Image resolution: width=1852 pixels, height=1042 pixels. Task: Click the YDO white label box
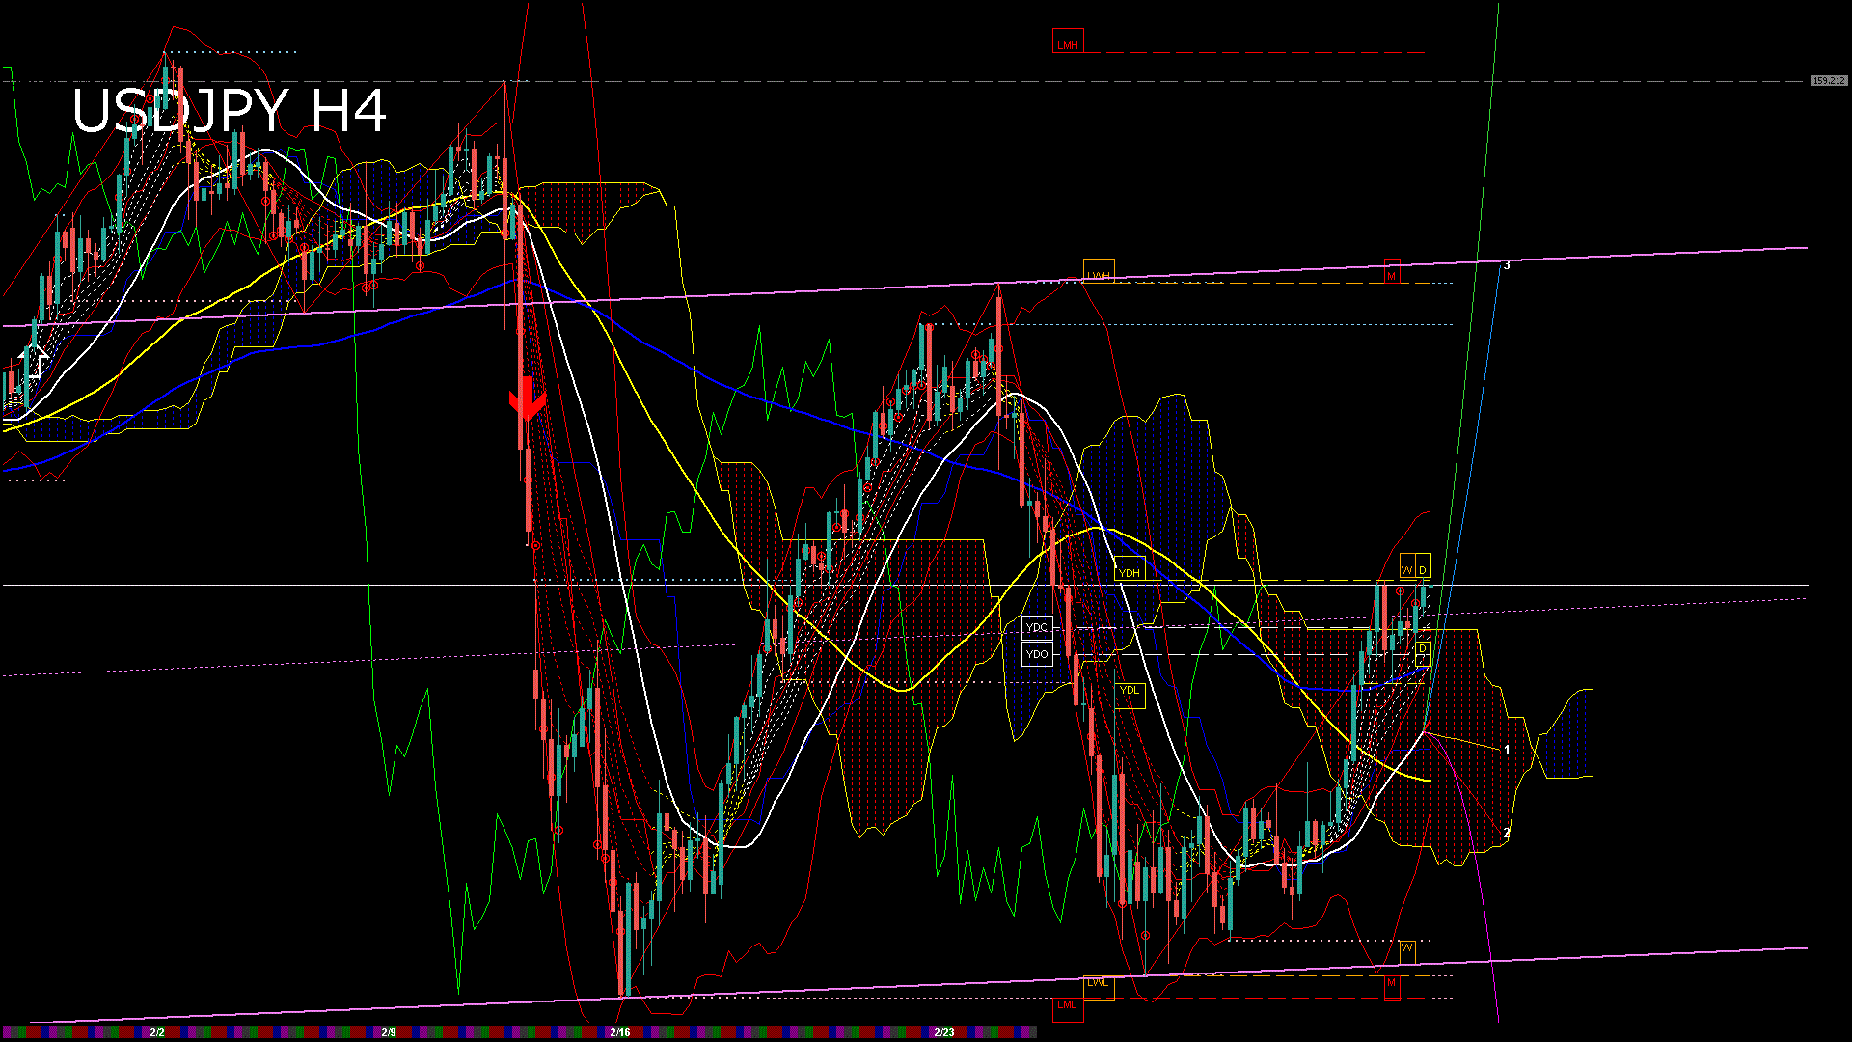1037,654
